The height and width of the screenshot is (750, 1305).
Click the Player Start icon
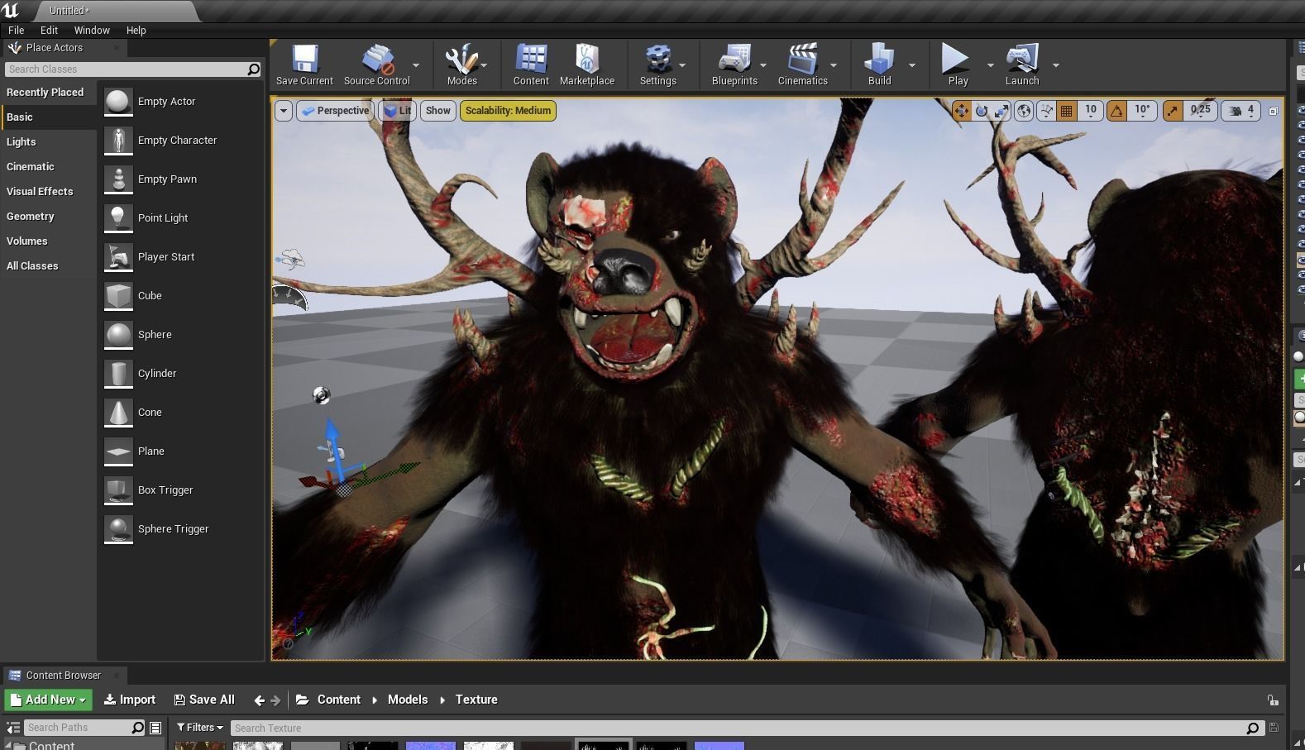click(118, 257)
